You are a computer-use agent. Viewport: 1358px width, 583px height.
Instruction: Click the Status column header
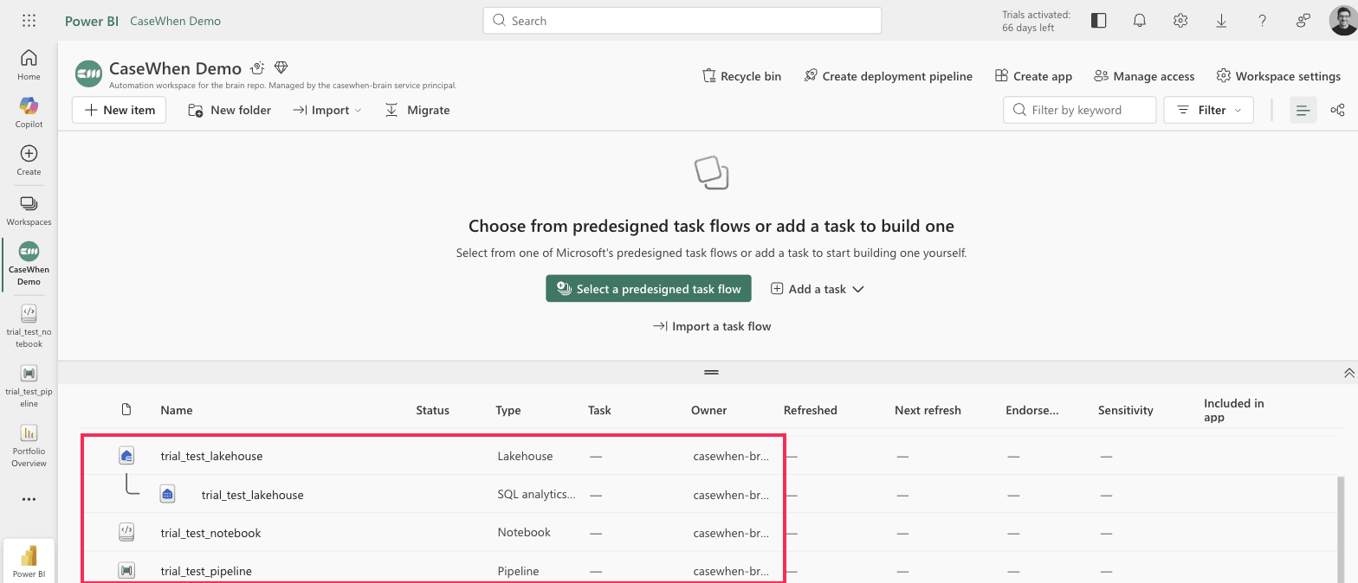pos(432,410)
